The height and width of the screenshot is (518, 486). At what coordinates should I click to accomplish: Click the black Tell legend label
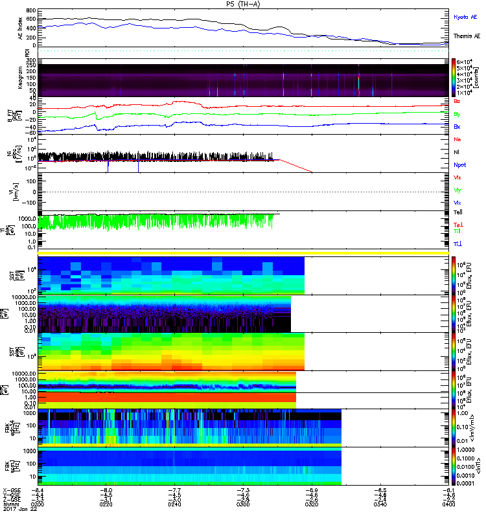click(458, 212)
